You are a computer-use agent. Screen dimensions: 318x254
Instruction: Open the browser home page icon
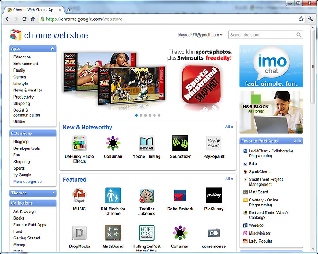point(33,19)
